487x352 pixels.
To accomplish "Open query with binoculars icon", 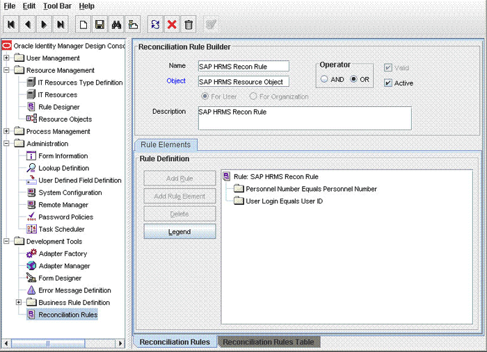I will point(116,24).
